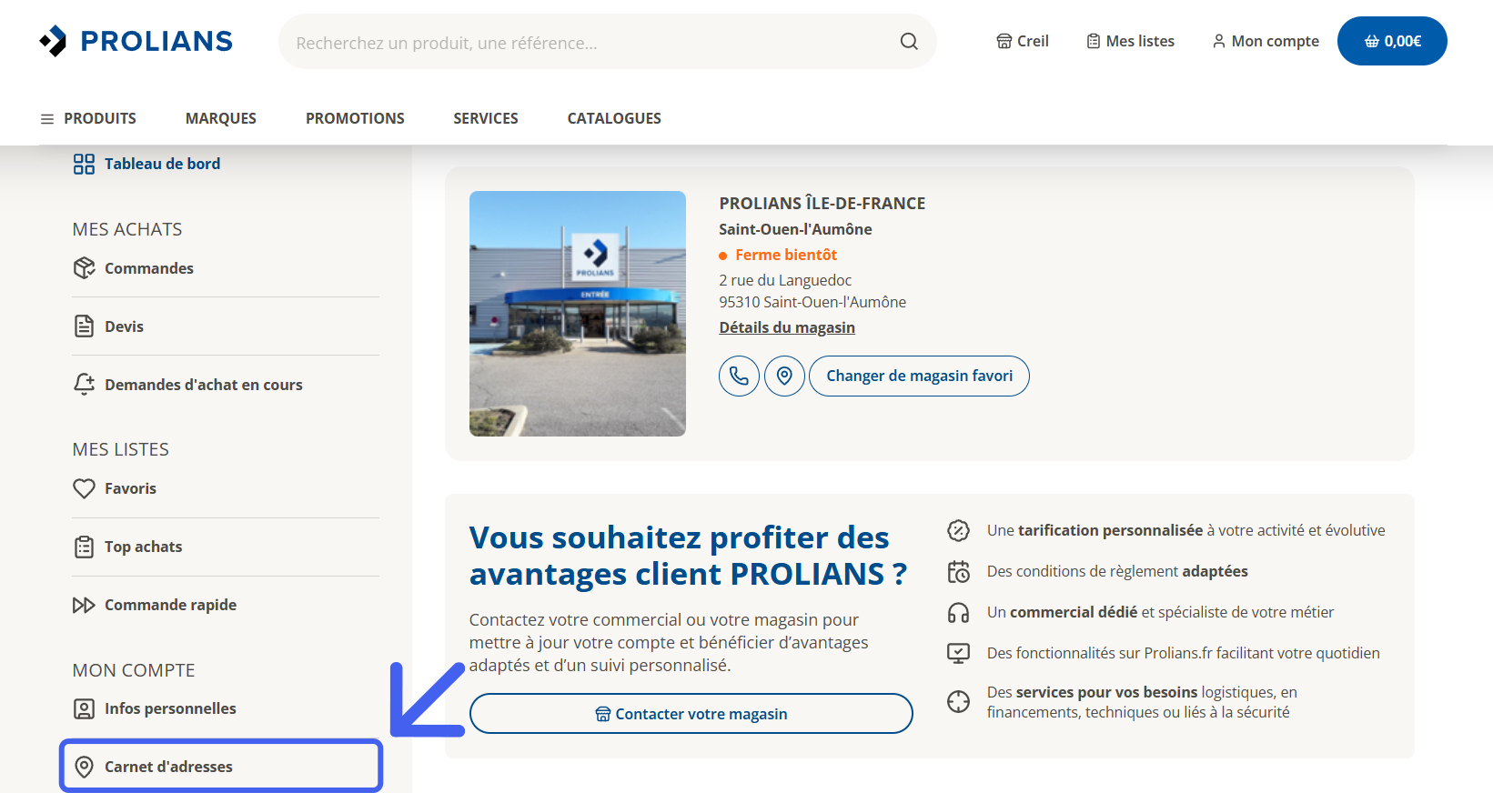Open the MARQUES menu

point(221,118)
